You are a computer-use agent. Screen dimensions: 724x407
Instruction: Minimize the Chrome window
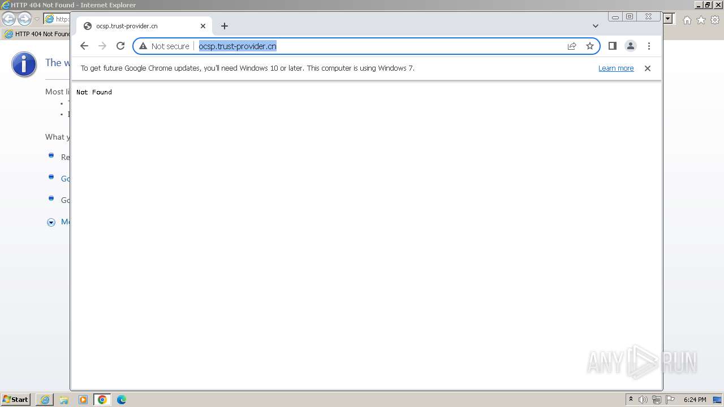point(615,17)
